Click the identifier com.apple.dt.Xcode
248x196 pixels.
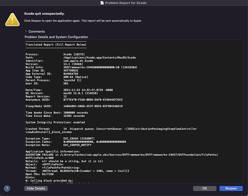(78, 61)
